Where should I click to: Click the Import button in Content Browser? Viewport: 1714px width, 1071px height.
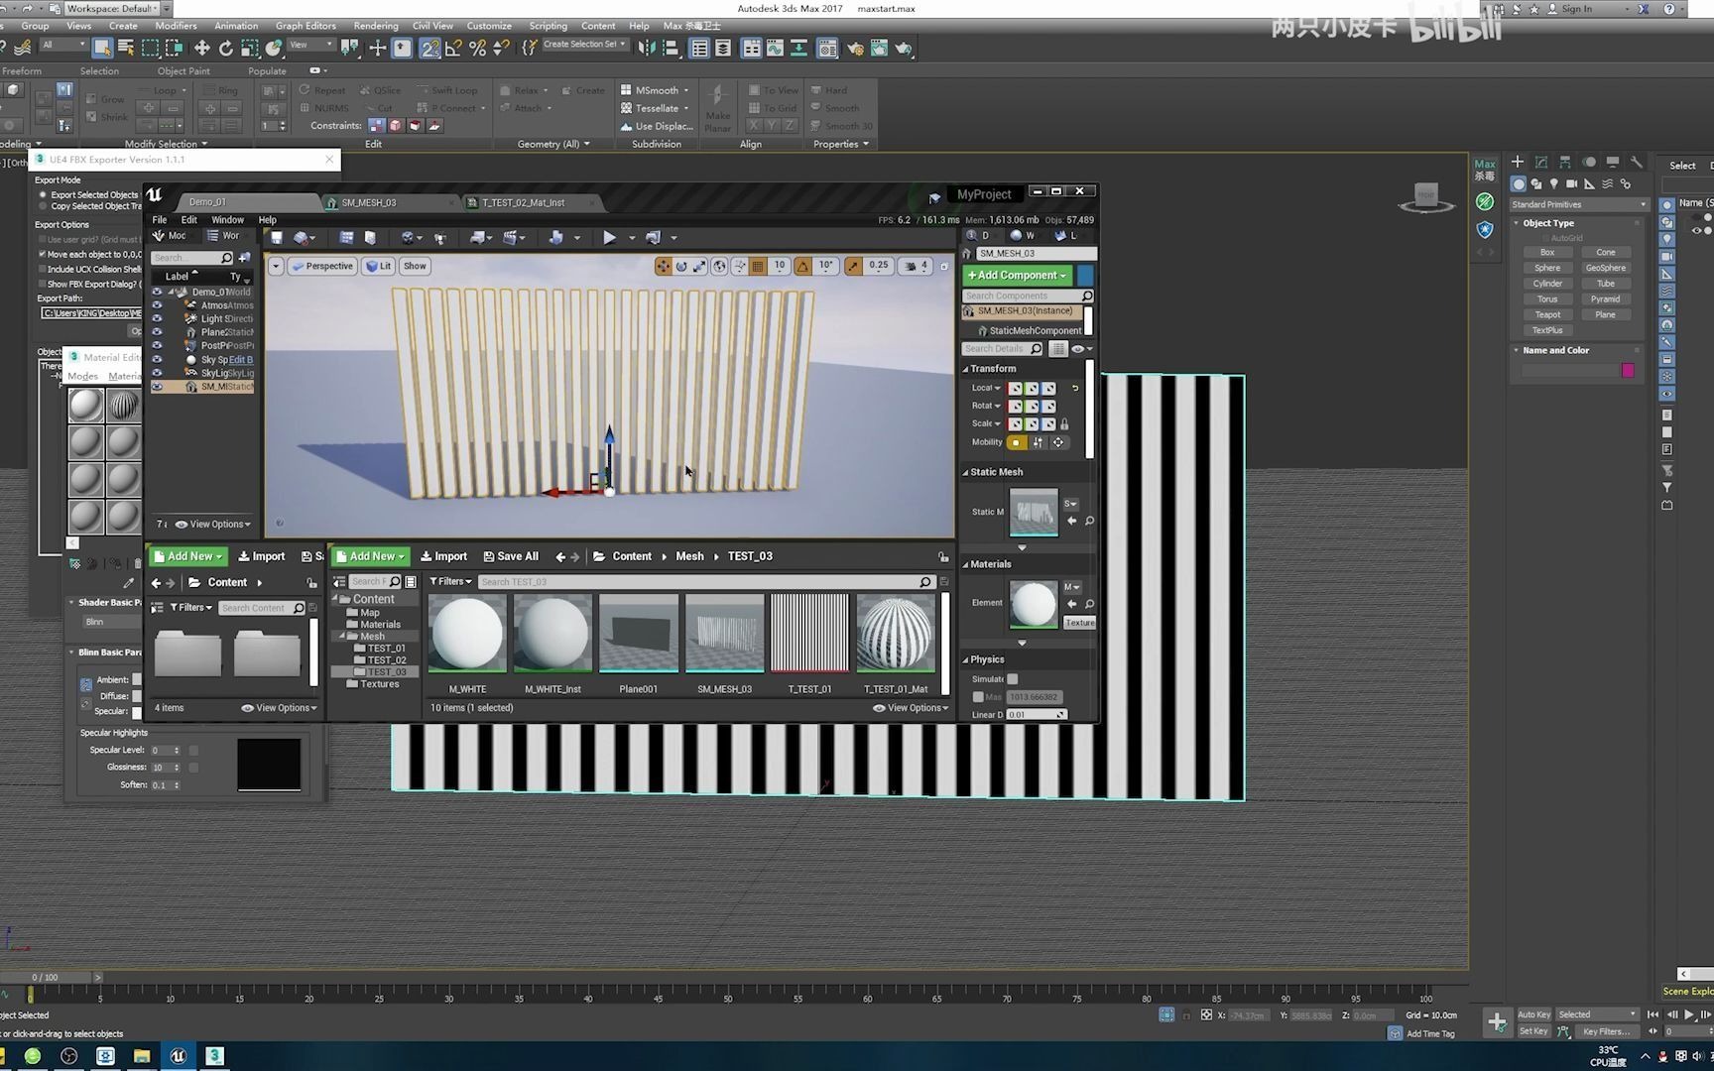(x=443, y=556)
